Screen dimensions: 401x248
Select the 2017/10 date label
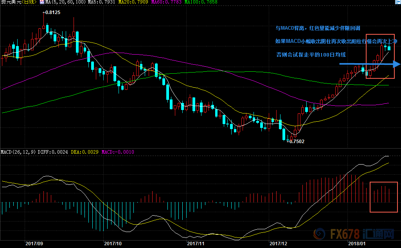pos(113,243)
